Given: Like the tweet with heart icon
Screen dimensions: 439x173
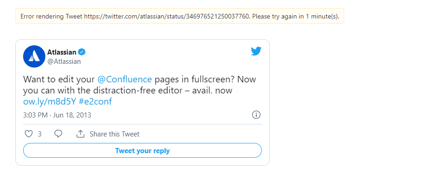Looking at the screenshot, I should (x=29, y=134).
